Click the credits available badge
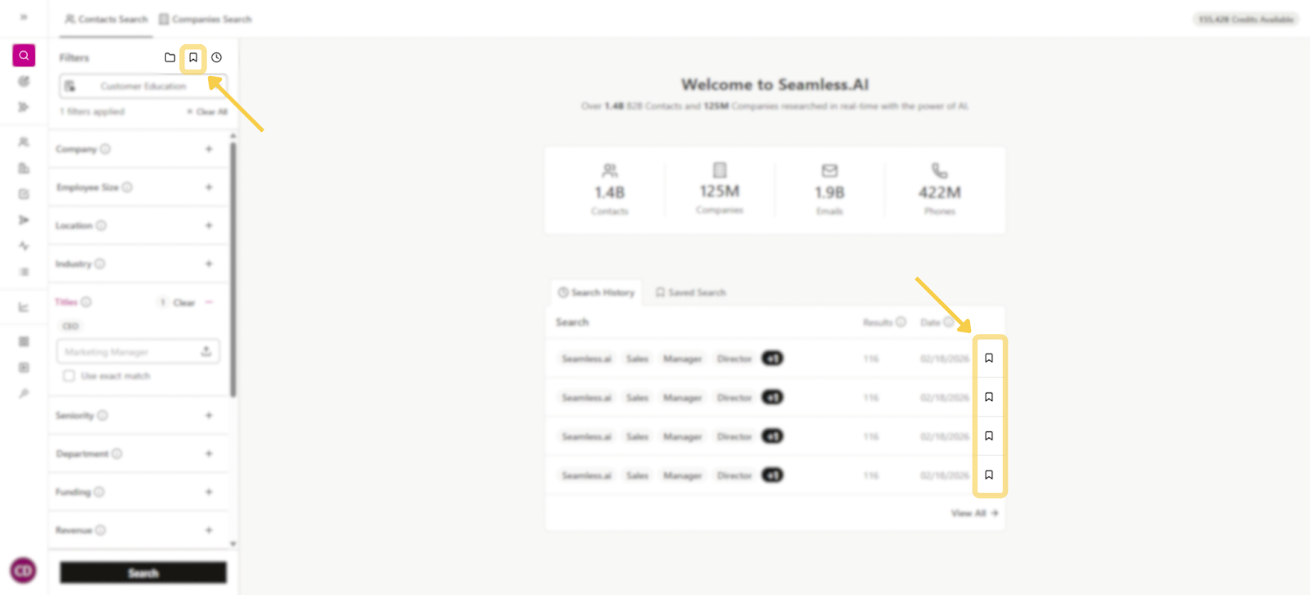Screen dimensions: 1310x595 [x=1245, y=19]
